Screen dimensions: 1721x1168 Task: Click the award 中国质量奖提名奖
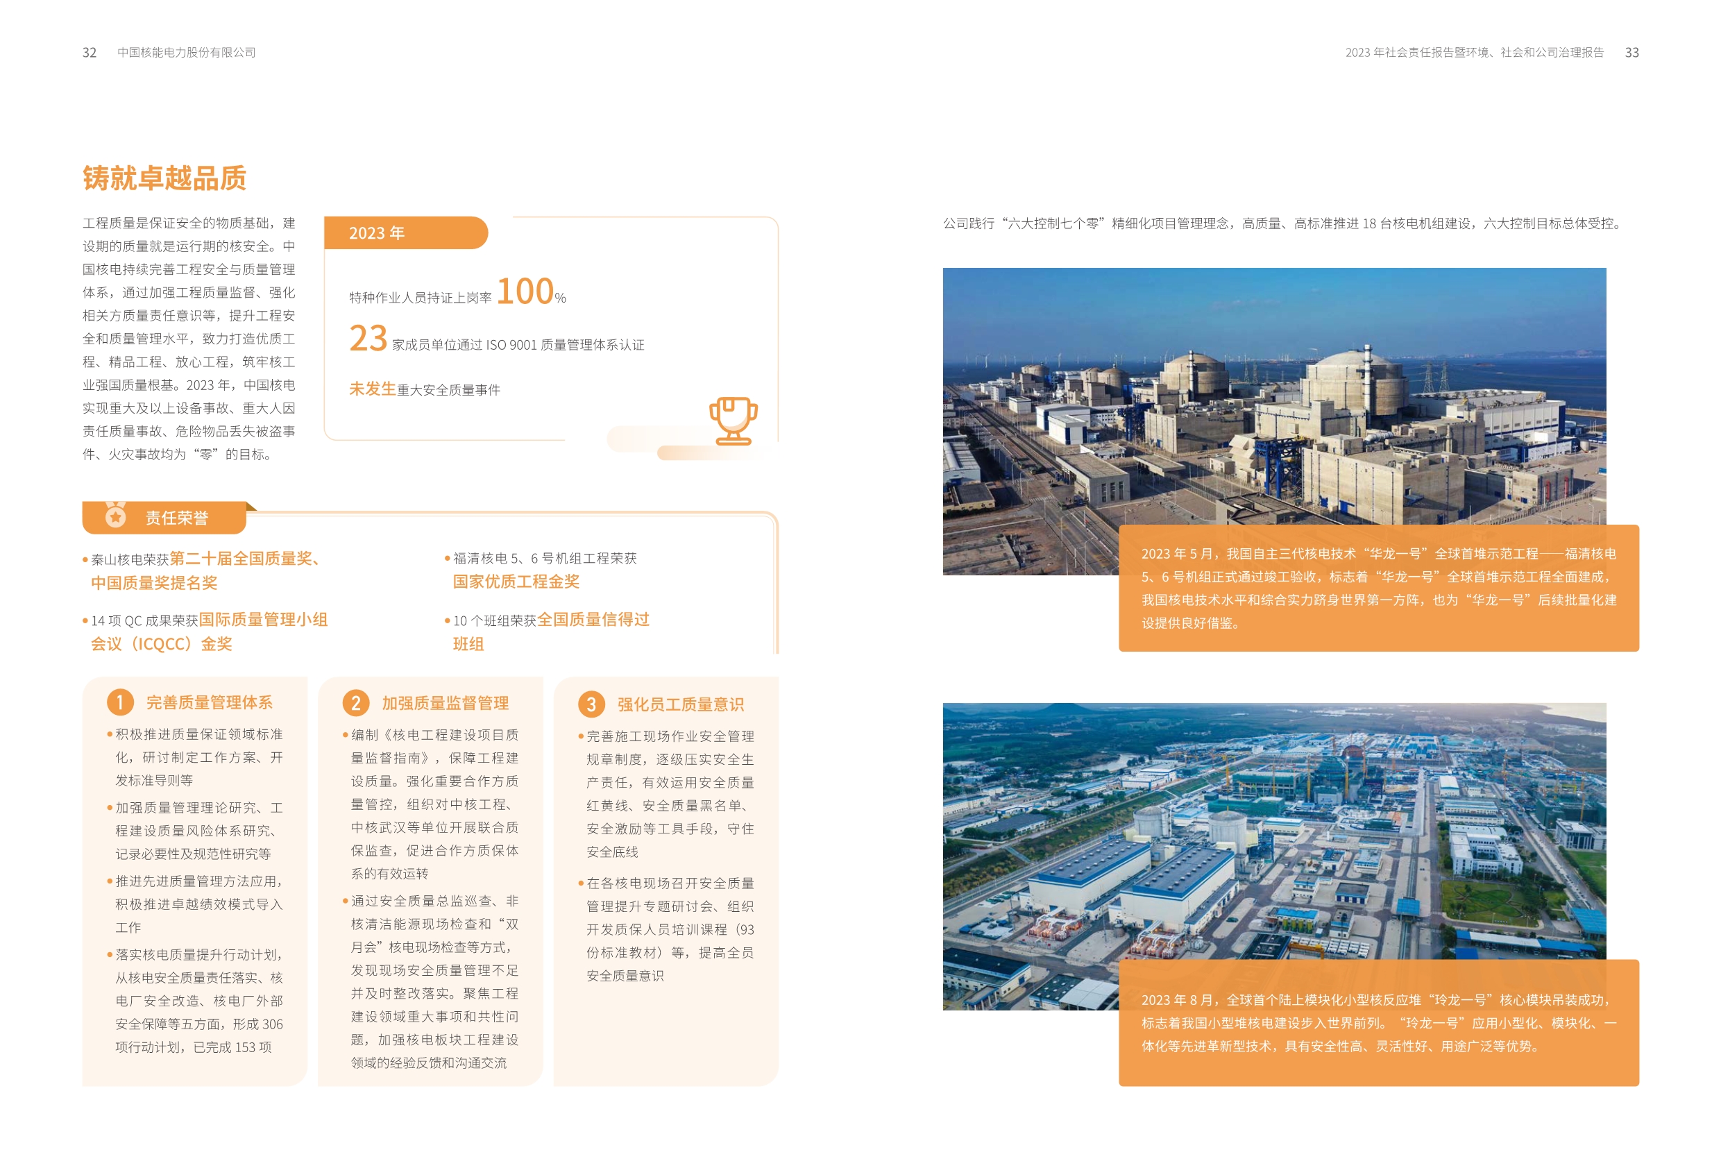coord(154,583)
